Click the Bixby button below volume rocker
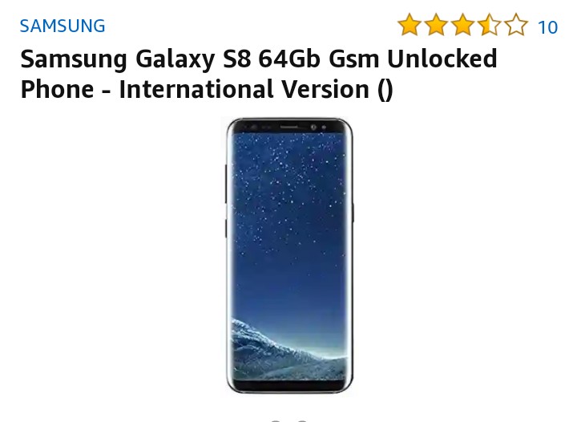The image size is (577, 422). point(226,229)
